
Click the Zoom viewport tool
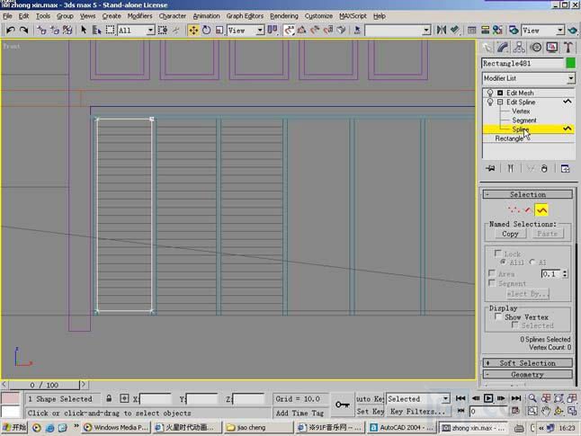pyautogui.click(x=532, y=398)
